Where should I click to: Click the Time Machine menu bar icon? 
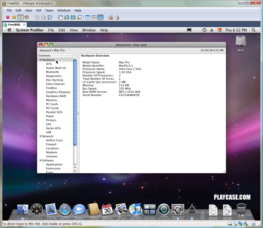204,30
